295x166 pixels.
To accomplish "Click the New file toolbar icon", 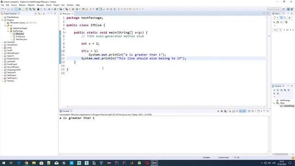I will coord(3,9).
